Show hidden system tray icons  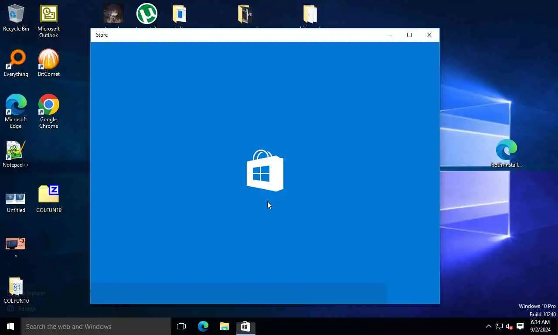488,326
